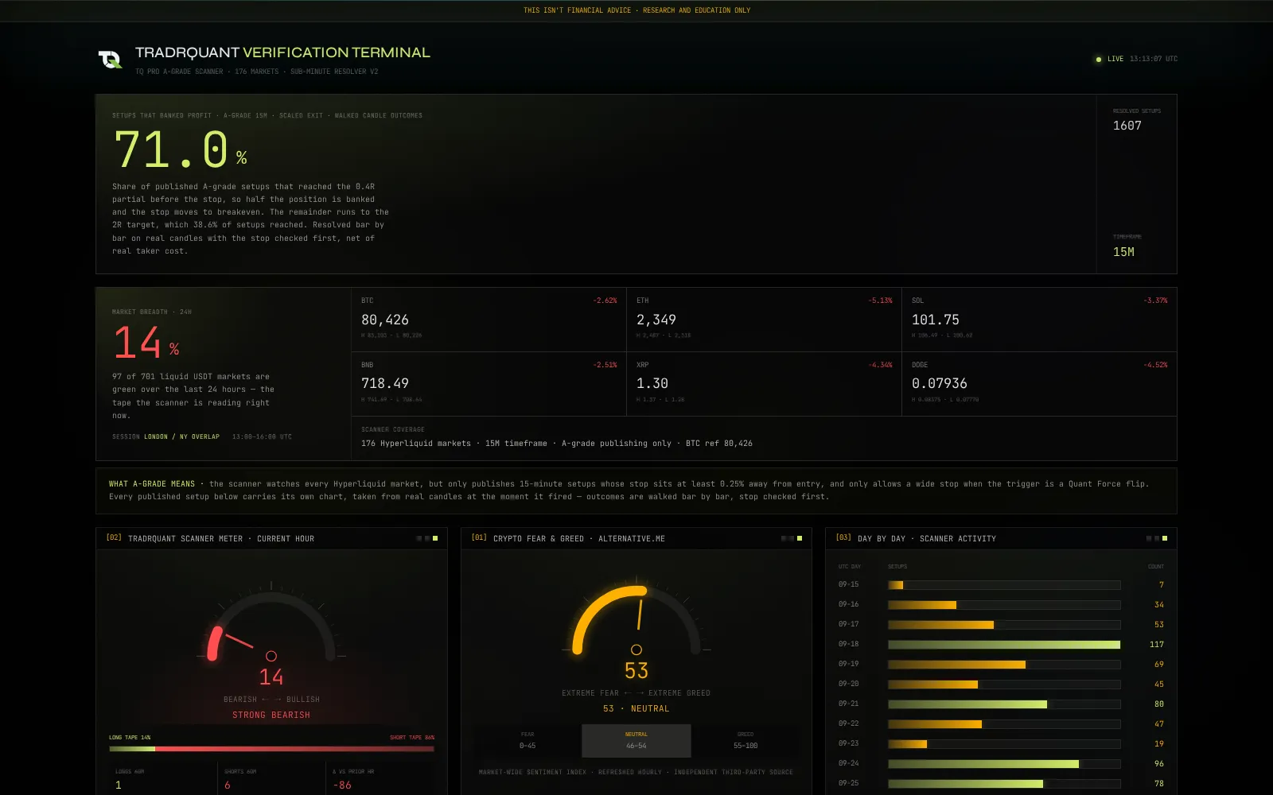Open the BNB price card
This screenshot has width=1273, height=795.
(489, 384)
